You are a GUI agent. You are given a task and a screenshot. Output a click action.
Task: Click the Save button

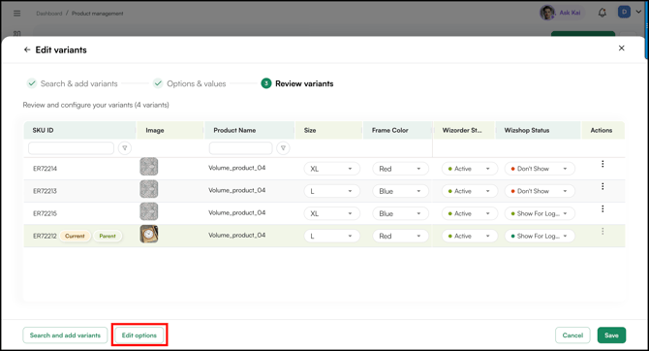point(611,335)
